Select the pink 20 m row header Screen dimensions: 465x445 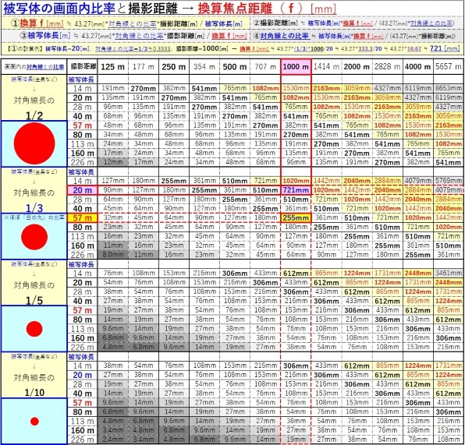click(x=82, y=190)
